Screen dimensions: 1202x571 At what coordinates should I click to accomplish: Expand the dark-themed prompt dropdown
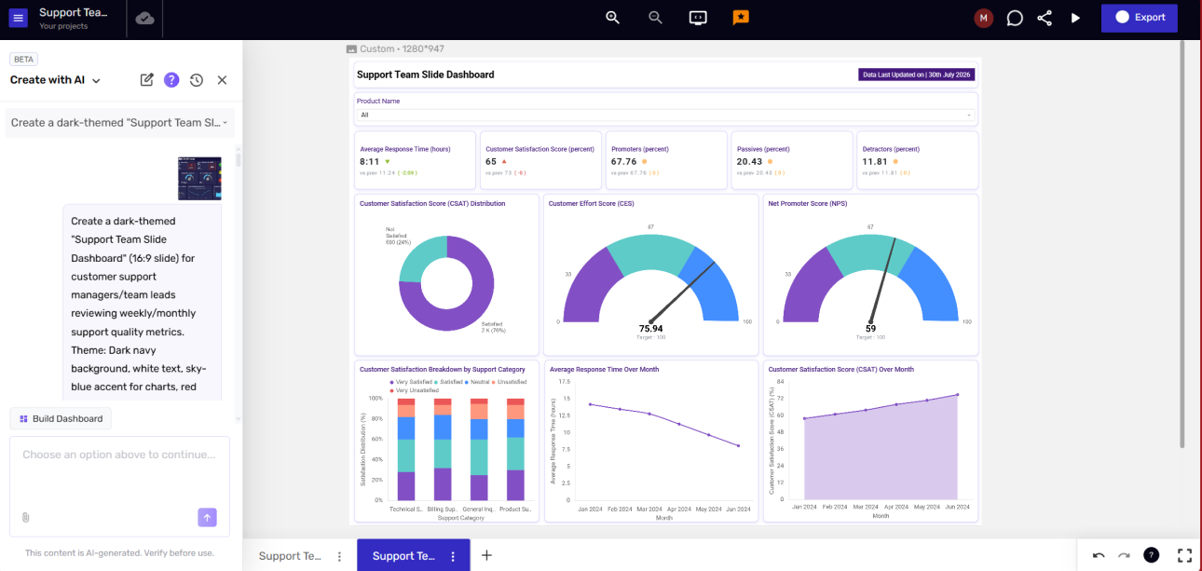[x=119, y=123]
